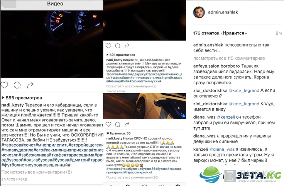Screen dimensions: 284x186
Task: Tap heart icon above 525 просмотров
Action: 108,46
